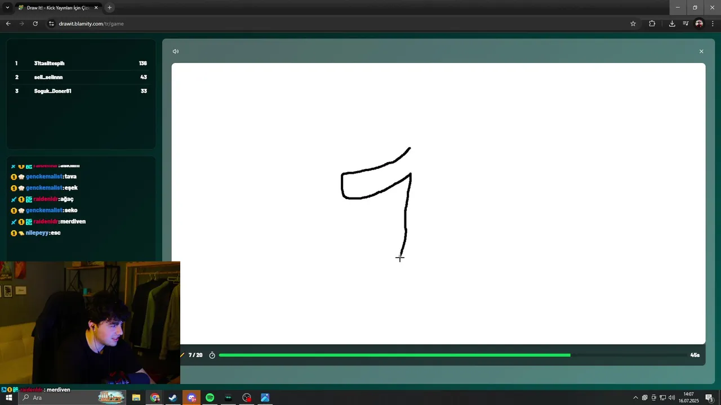Show hidden system tray icons

(636, 398)
